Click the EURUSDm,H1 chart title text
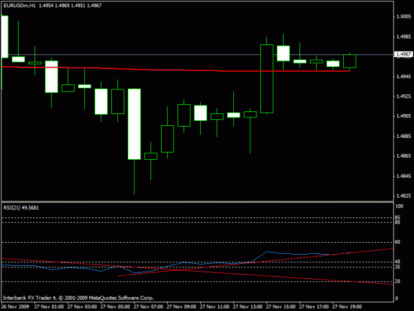The height and width of the screenshot is (311, 414). (x=19, y=5)
